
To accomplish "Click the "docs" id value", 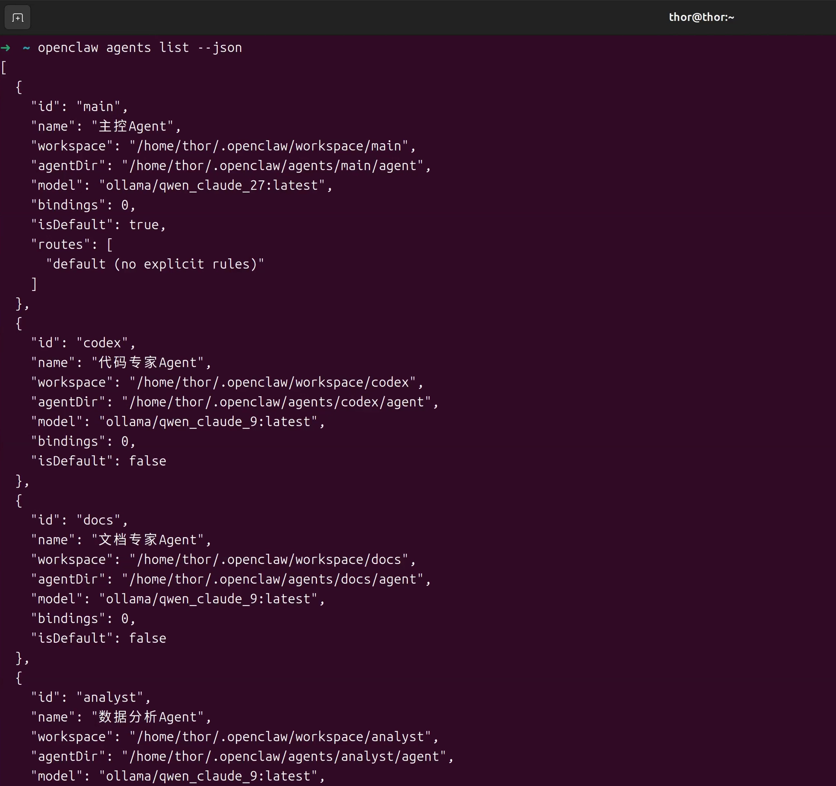I will click(x=98, y=520).
